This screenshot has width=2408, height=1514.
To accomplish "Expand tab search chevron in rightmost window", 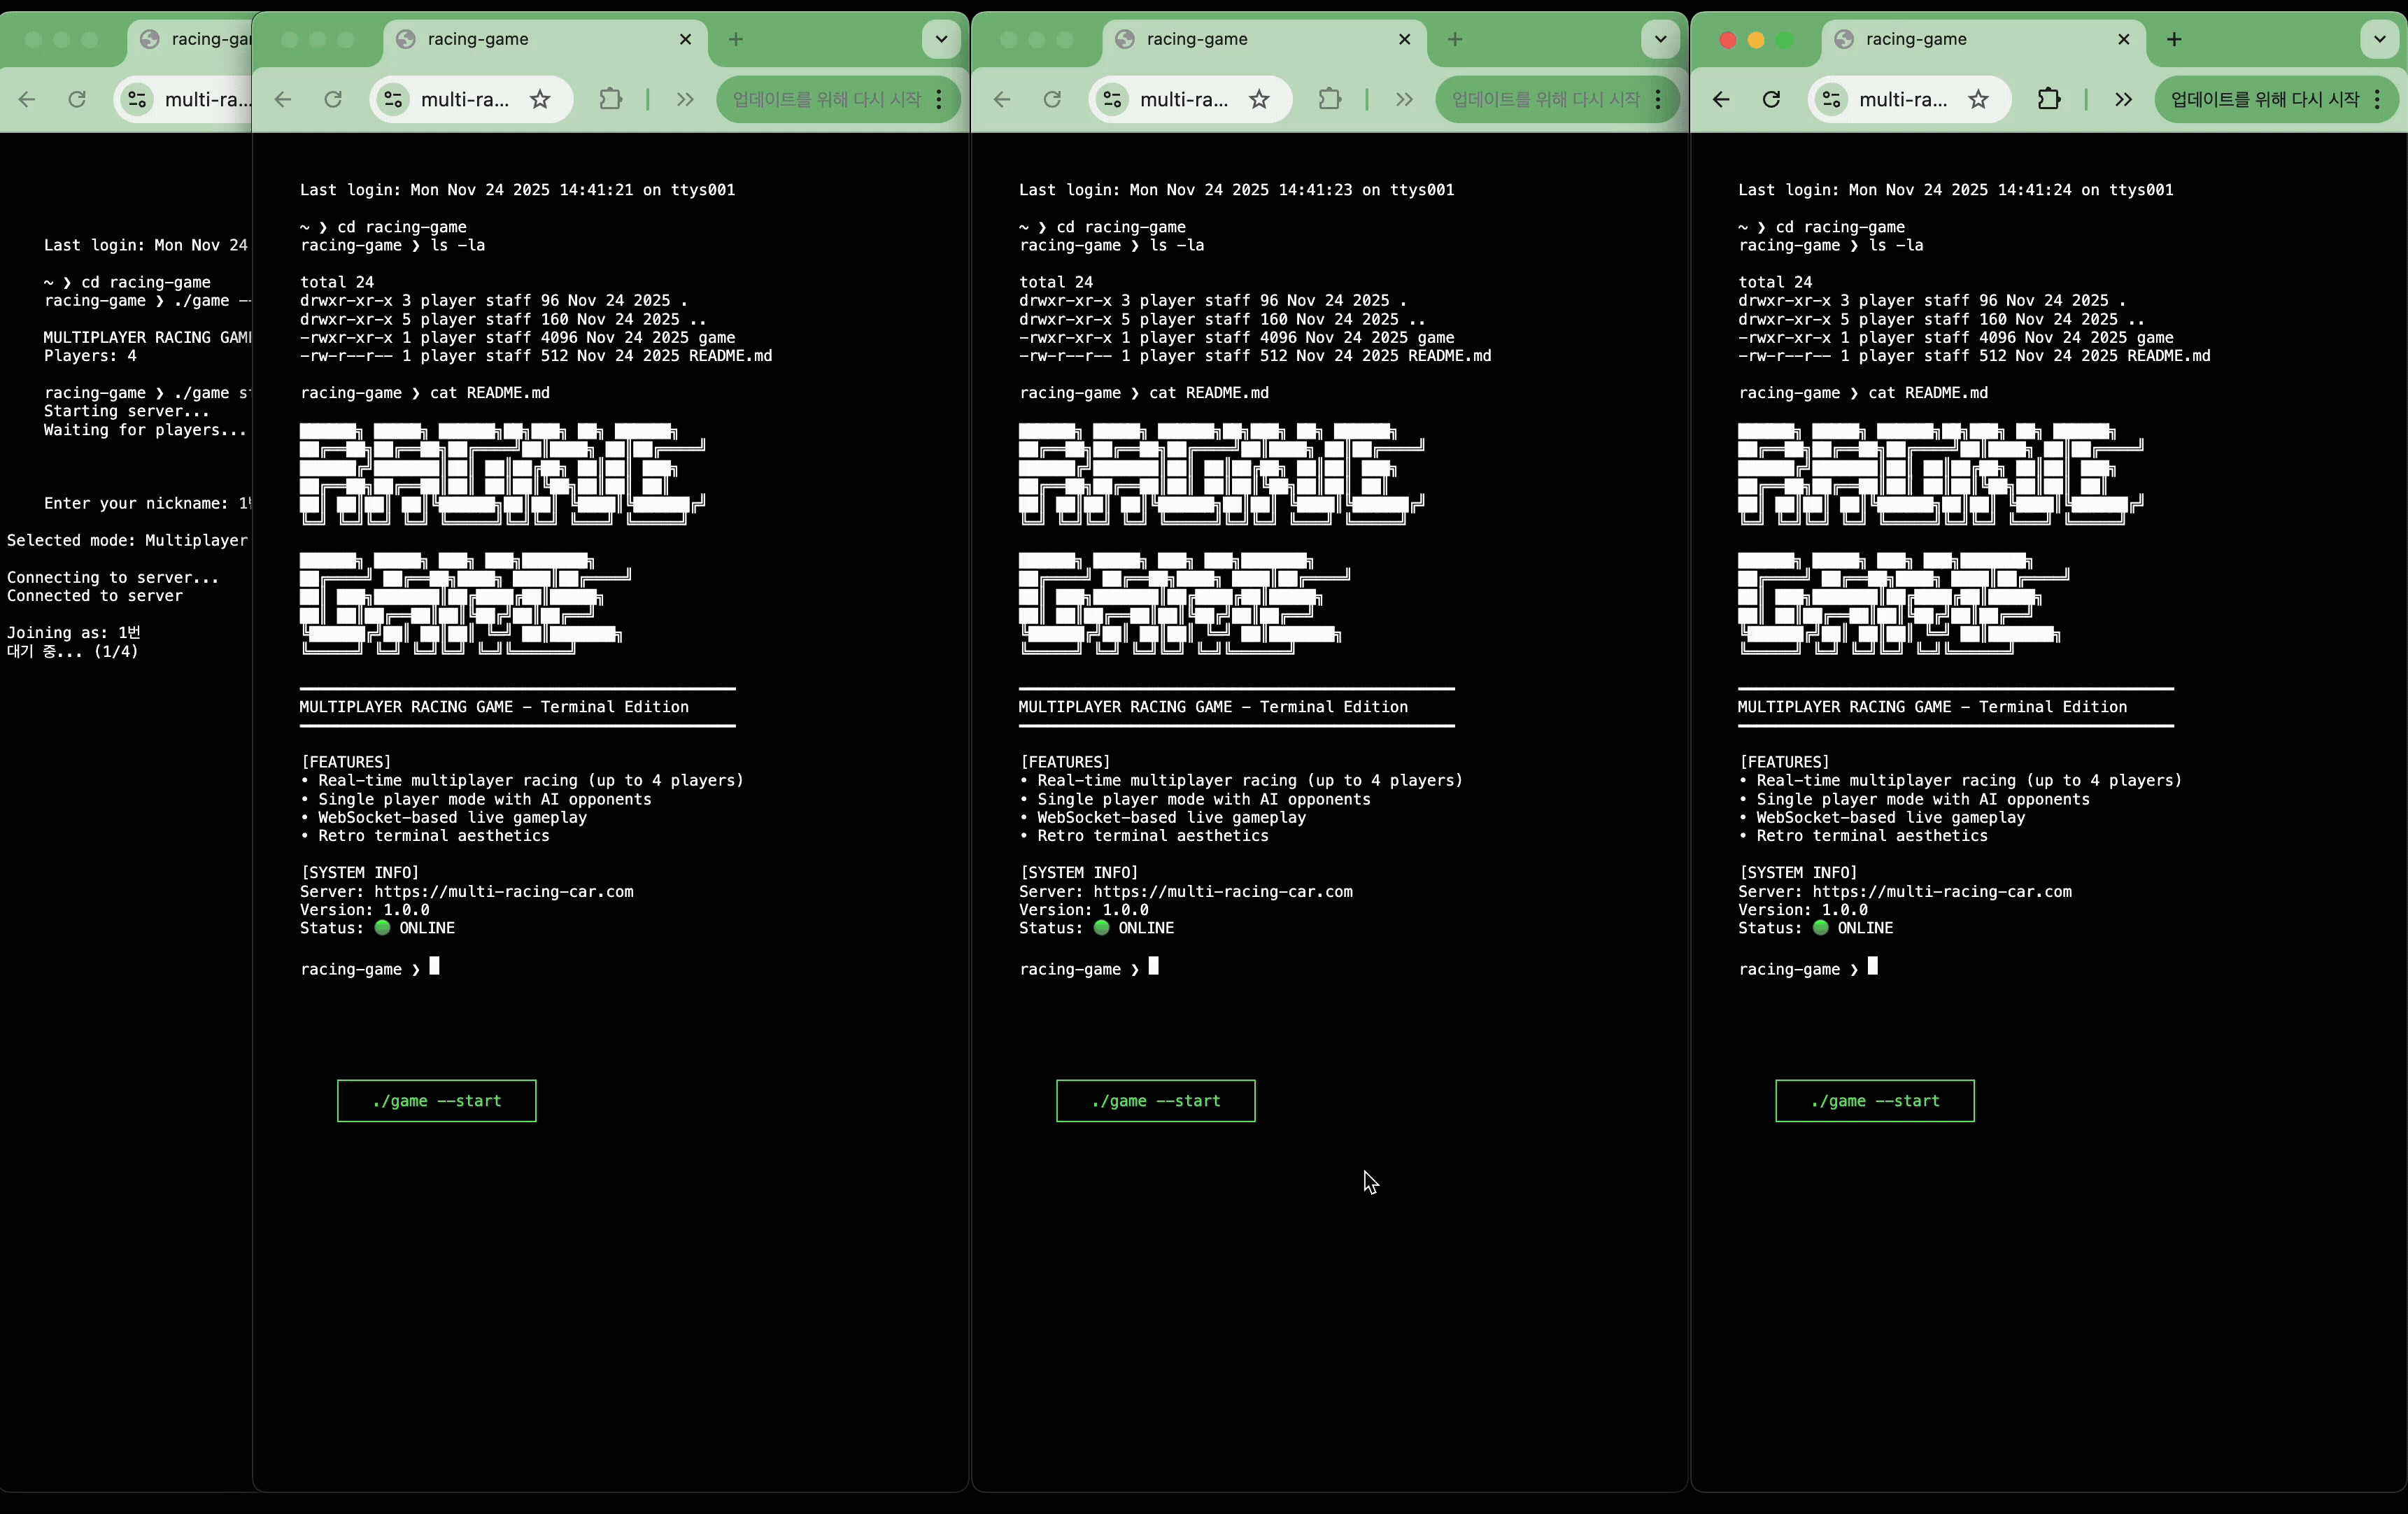I will click(x=2379, y=39).
